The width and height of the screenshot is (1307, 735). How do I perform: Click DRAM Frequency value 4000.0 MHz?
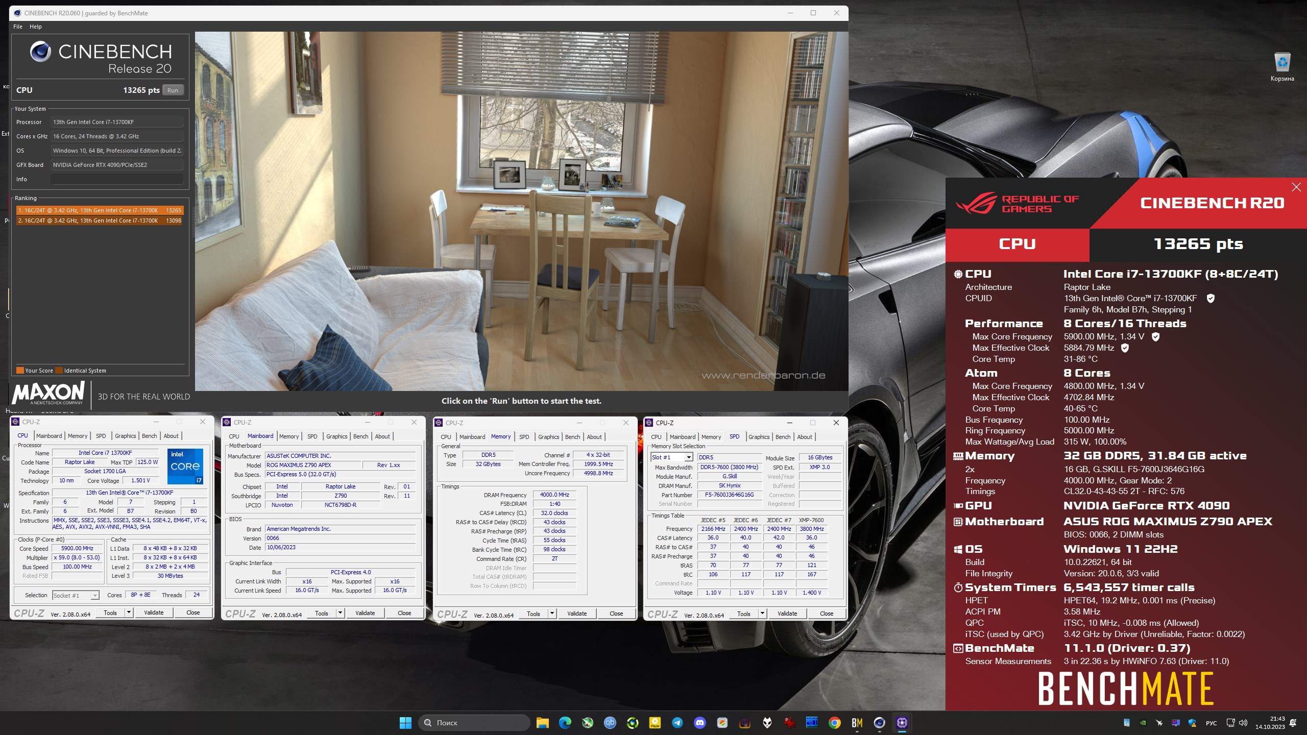(x=554, y=495)
